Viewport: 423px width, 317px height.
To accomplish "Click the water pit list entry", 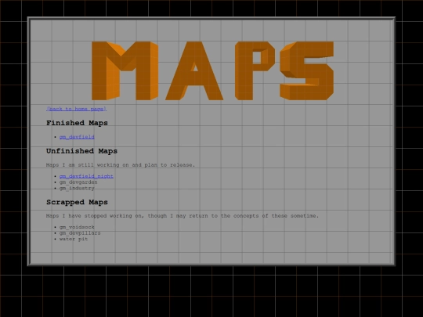I will tap(74, 239).
